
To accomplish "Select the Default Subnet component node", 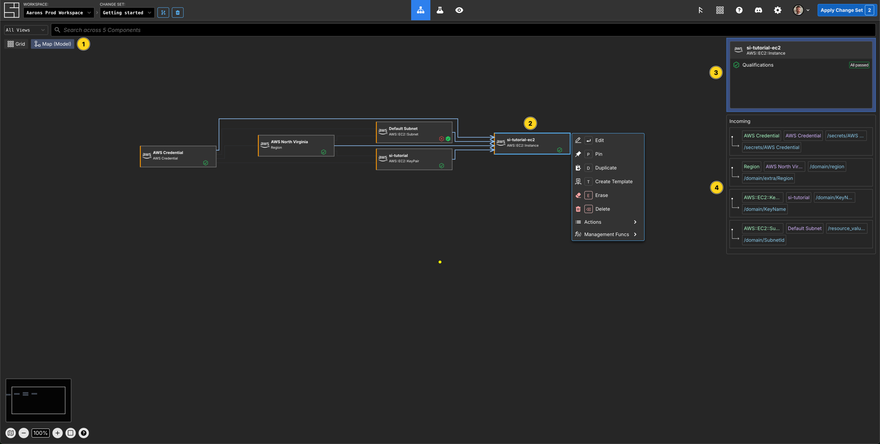I will (414, 133).
